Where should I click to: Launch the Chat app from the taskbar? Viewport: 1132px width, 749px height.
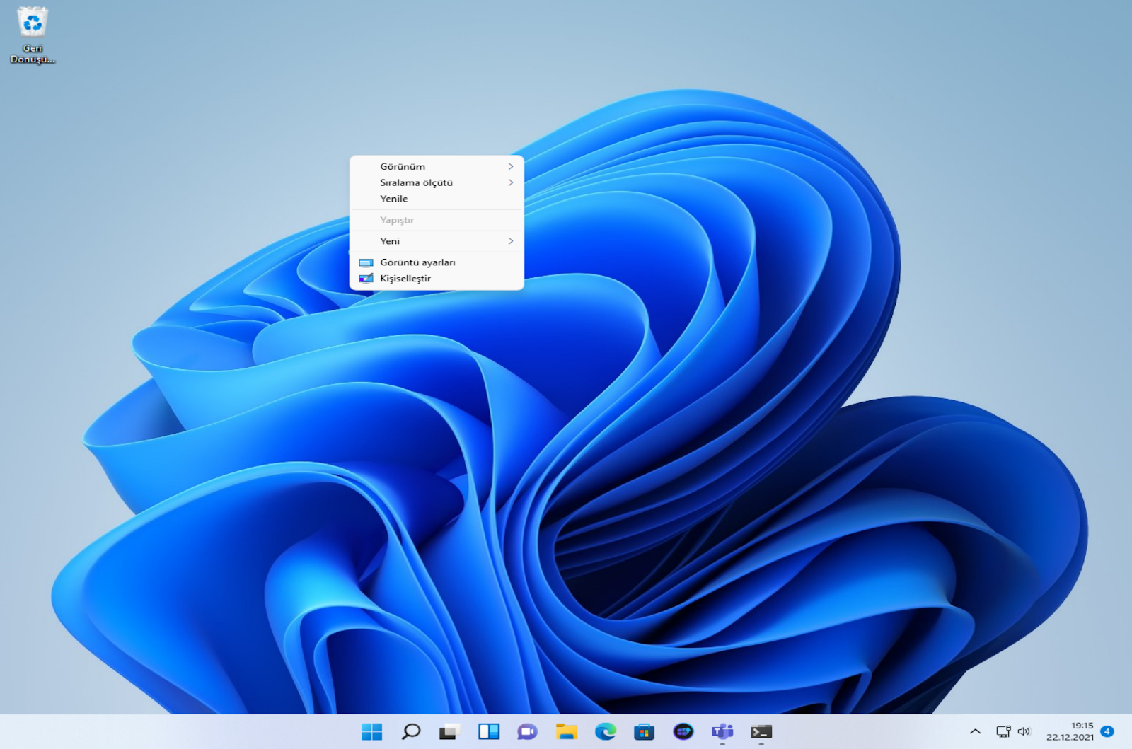527,731
